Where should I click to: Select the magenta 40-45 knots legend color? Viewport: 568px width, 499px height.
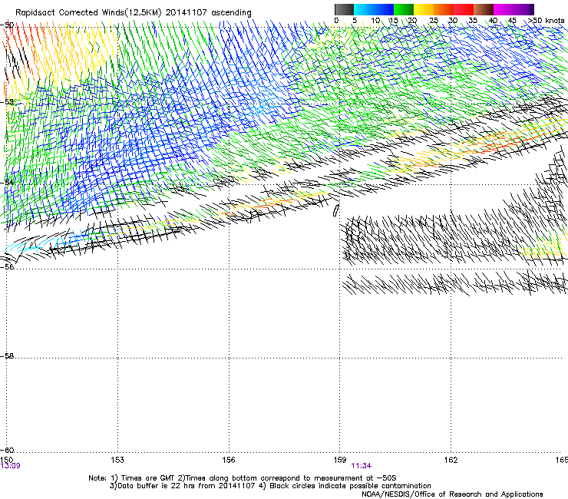pos(504,9)
